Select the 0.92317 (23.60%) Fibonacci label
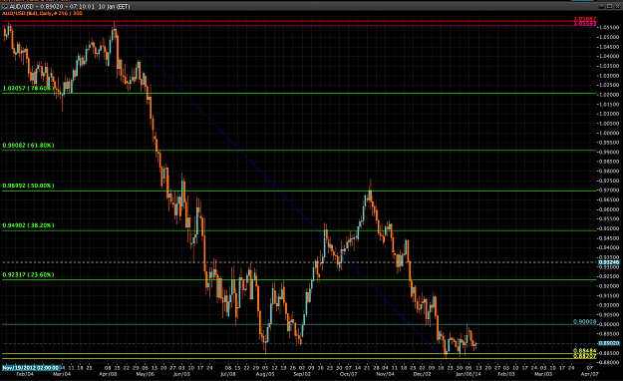 (x=28, y=274)
